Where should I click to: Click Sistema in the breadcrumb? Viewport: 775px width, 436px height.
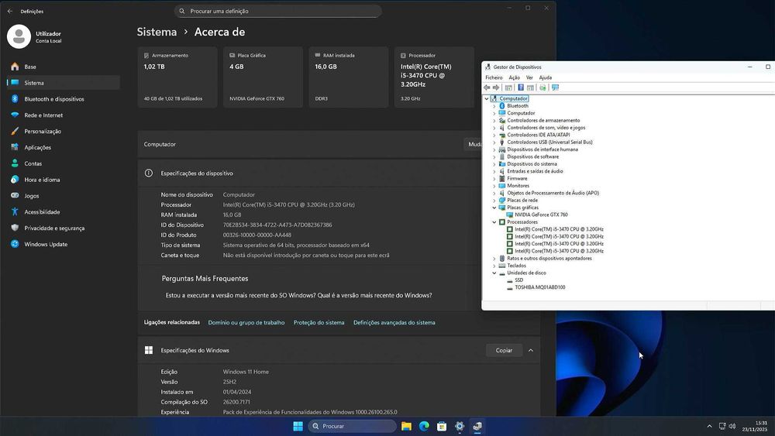(x=157, y=32)
